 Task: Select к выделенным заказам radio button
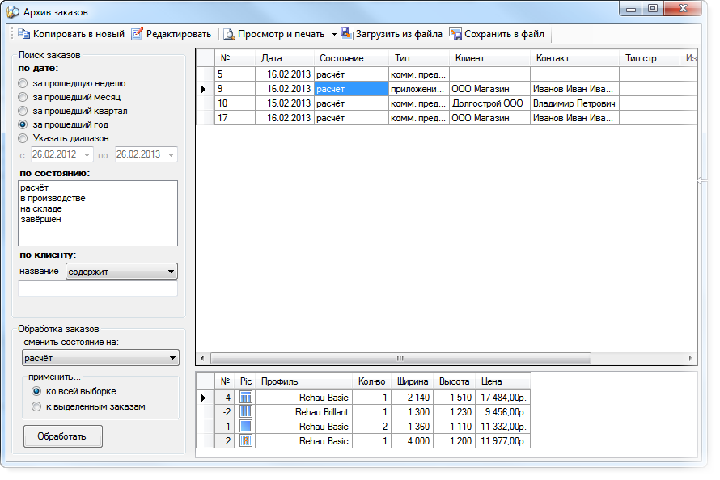(36, 406)
